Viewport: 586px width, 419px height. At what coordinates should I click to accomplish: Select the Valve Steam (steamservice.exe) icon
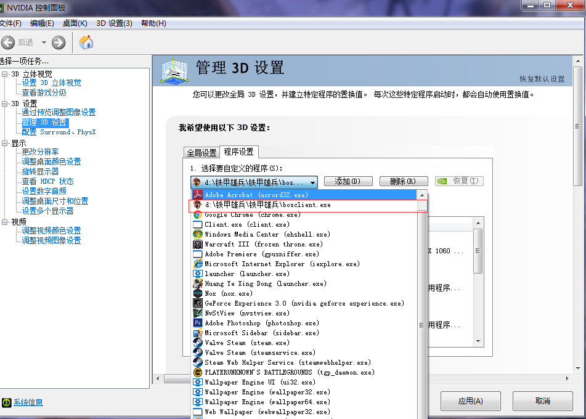[x=198, y=352]
